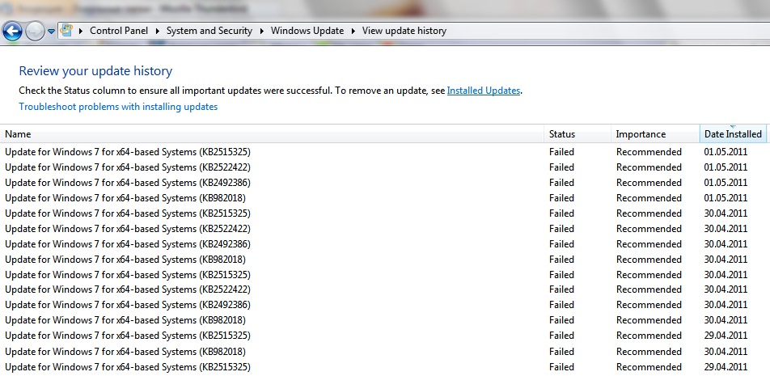
Task: Go back using the blue Back arrow
Action: (x=12, y=32)
